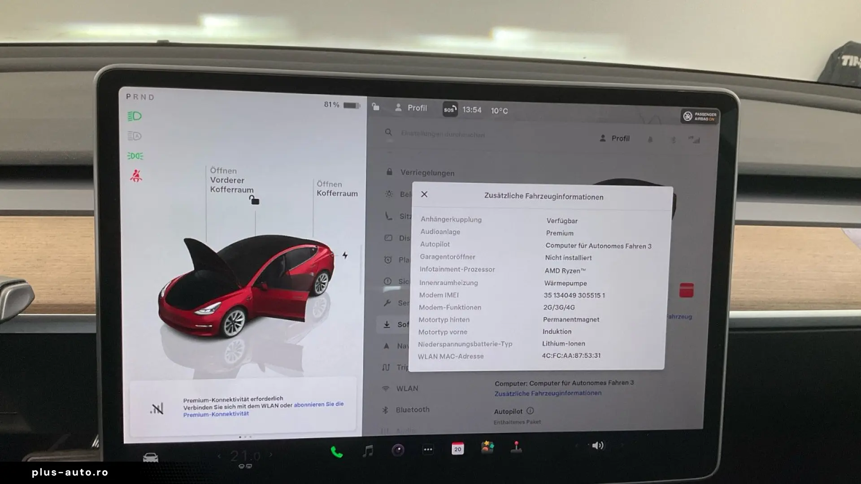The image size is (861, 484).
Task: Open the Zusätzliche Fahrzeuginformationen link
Action: [x=548, y=393]
